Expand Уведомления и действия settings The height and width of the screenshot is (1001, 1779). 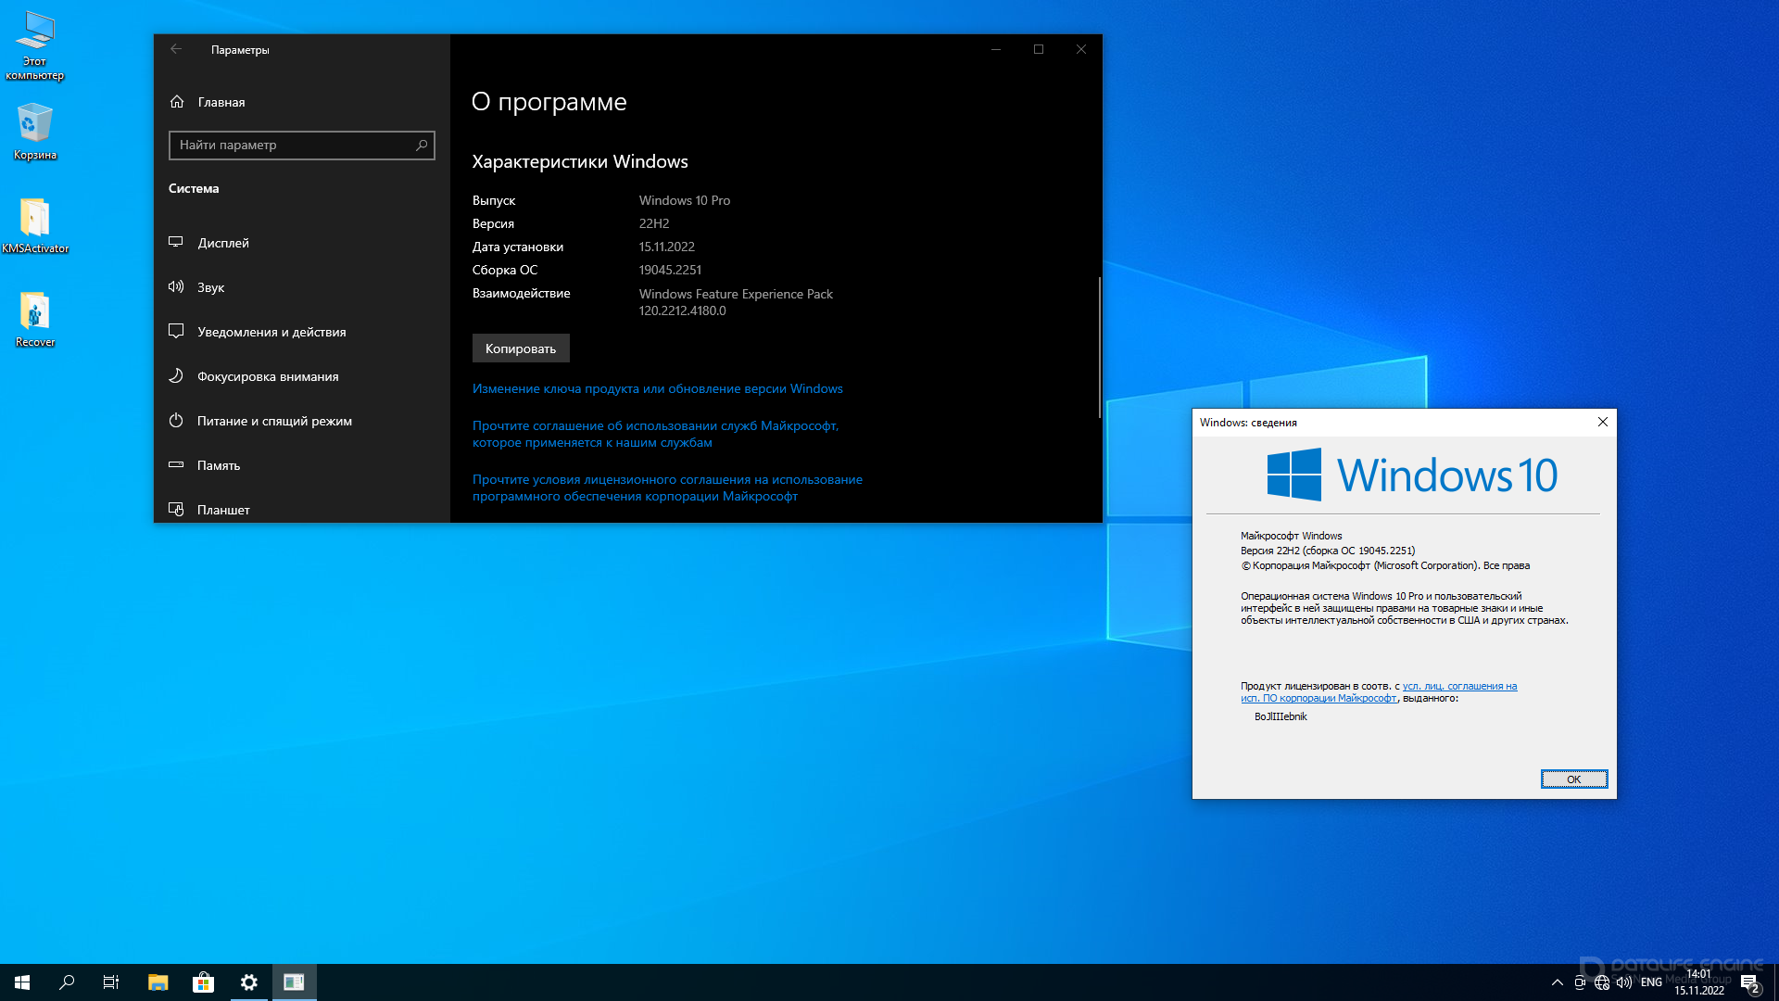(x=271, y=331)
